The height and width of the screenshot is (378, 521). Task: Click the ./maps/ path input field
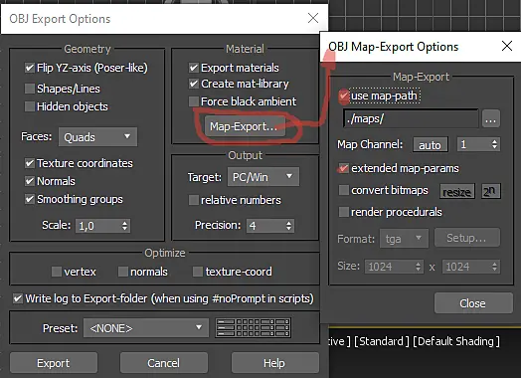pyautogui.click(x=411, y=118)
